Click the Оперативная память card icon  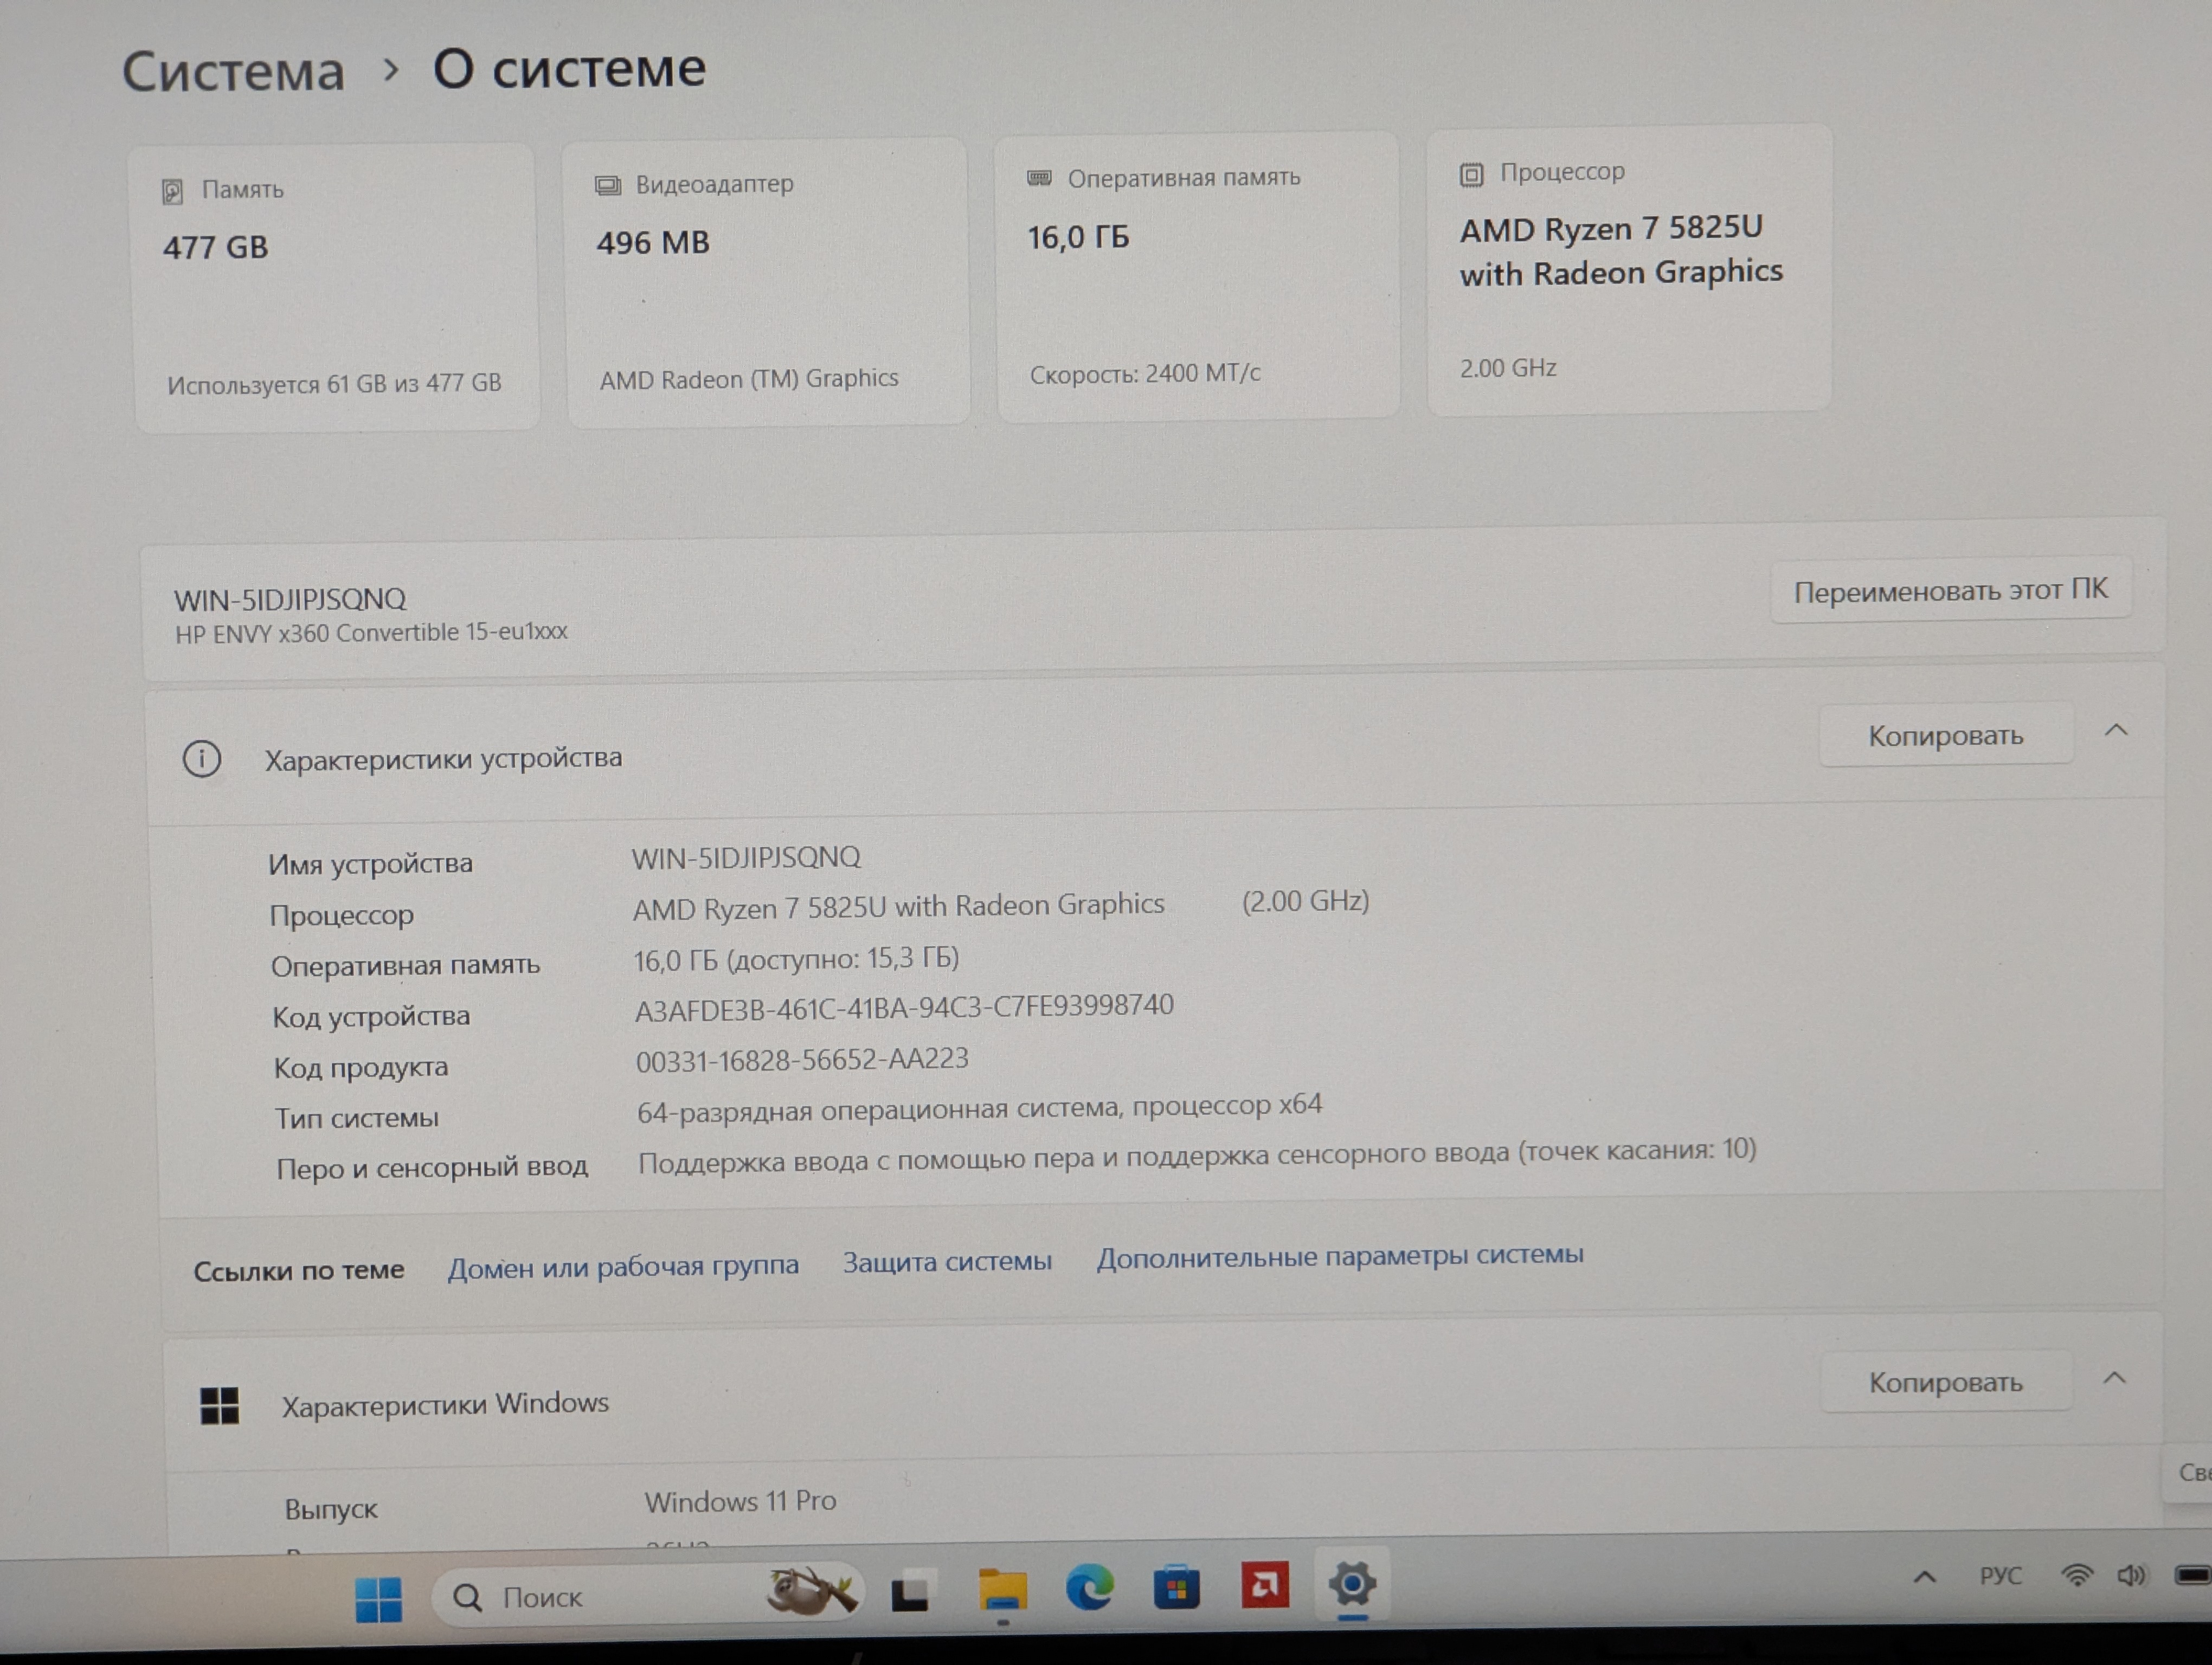[1039, 178]
